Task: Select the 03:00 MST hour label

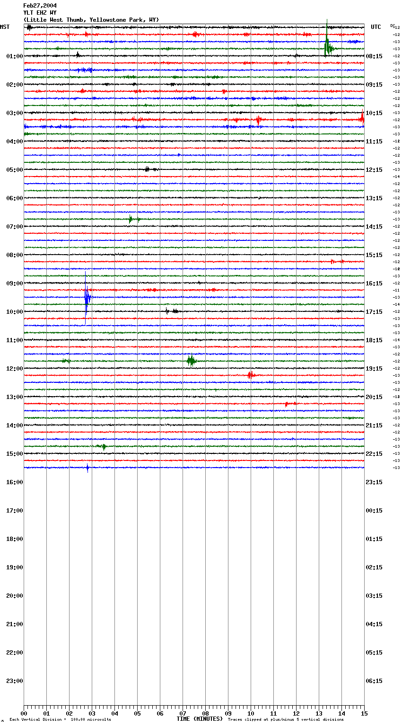Action: [x=15, y=113]
